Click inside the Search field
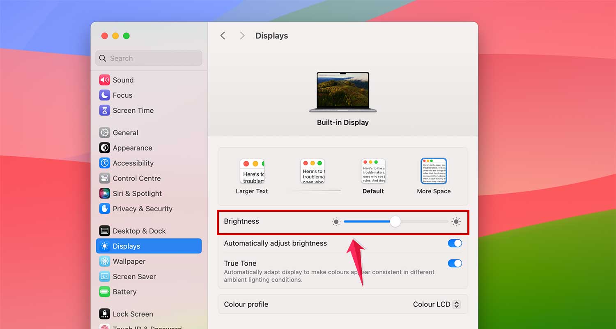 (149, 58)
